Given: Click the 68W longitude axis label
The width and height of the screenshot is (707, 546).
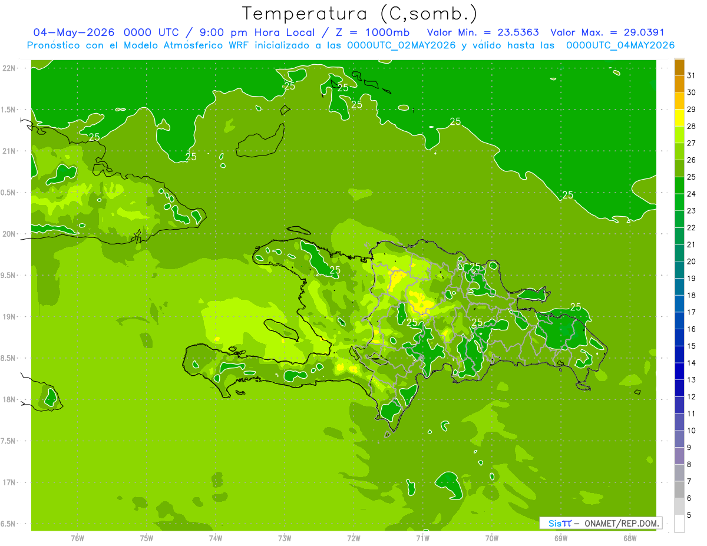Looking at the screenshot, I should tap(630, 538).
